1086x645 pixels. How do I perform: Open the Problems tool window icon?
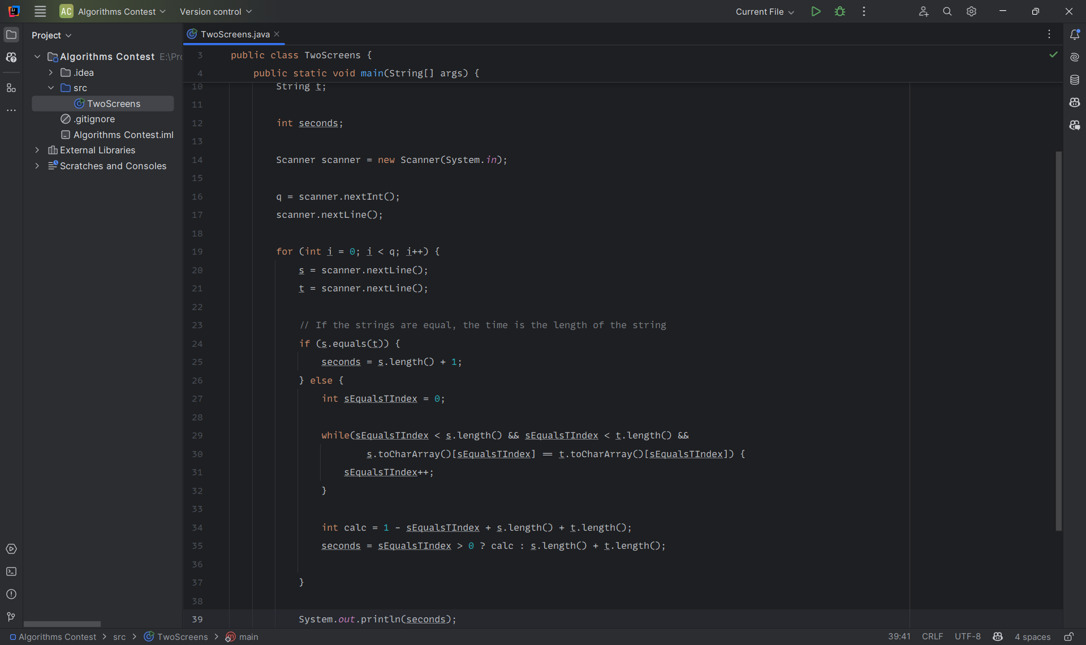click(11, 594)
